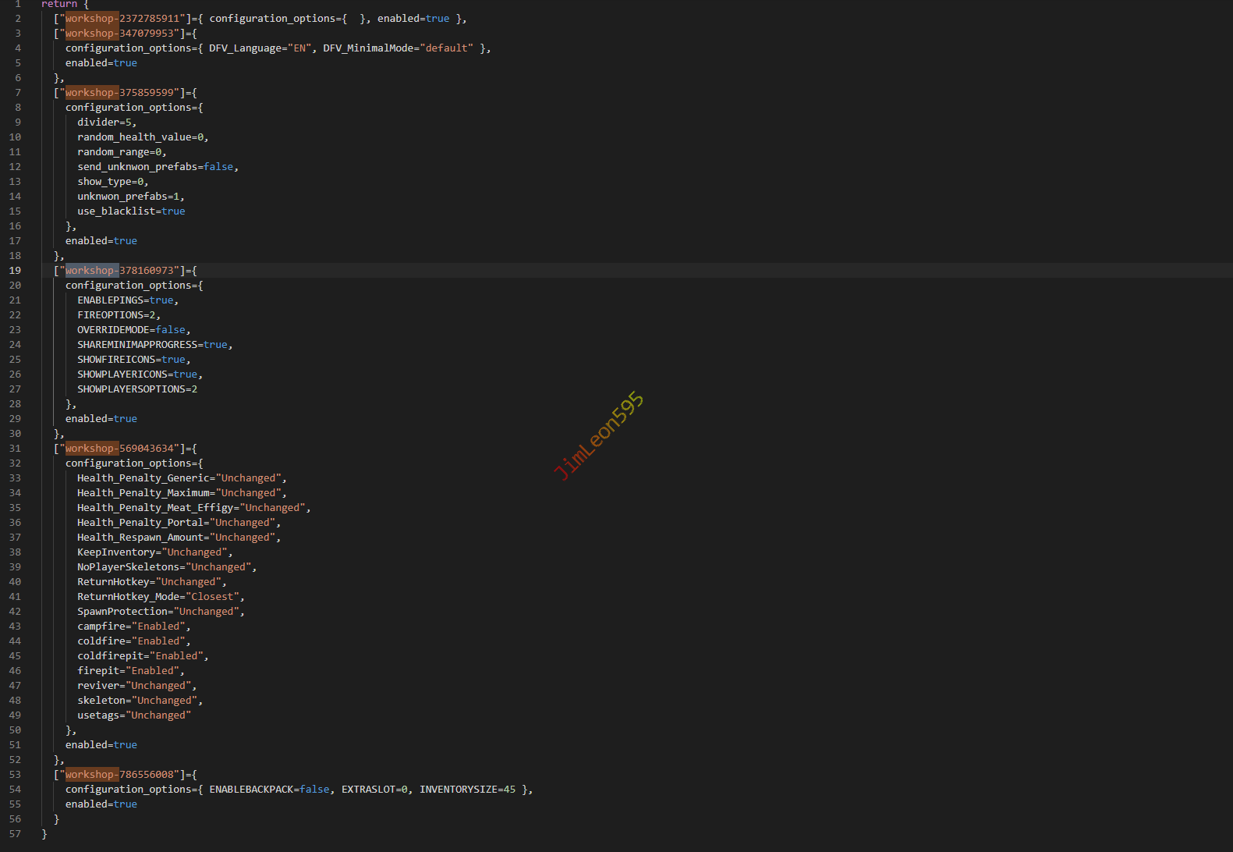This screenshot has width=1233, height=852.
Task: Click the SHAREMINIMAPPROGRESS option
Action: click(137, 345)
